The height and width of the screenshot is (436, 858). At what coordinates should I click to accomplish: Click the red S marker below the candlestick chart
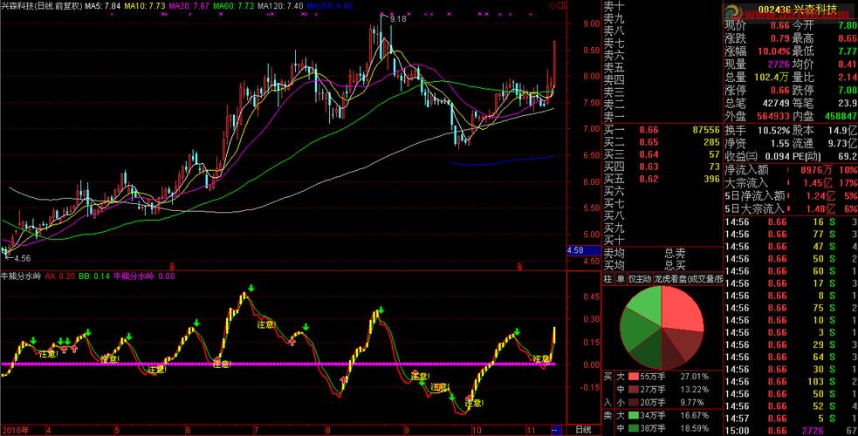pyautogui.click(x=173, y=265)
